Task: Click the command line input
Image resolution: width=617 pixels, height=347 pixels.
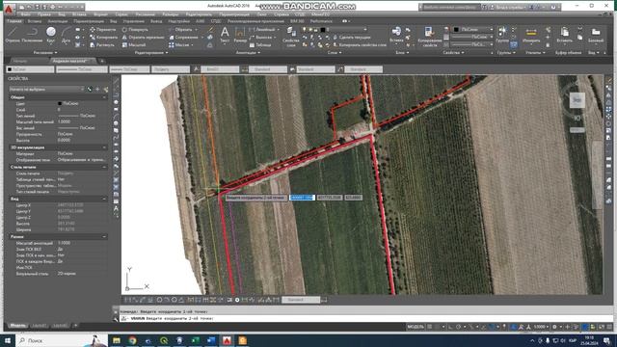Action: [366, 318]
